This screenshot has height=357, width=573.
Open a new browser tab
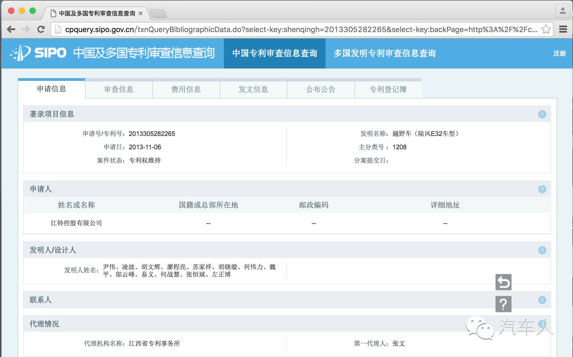pos(158,13)
